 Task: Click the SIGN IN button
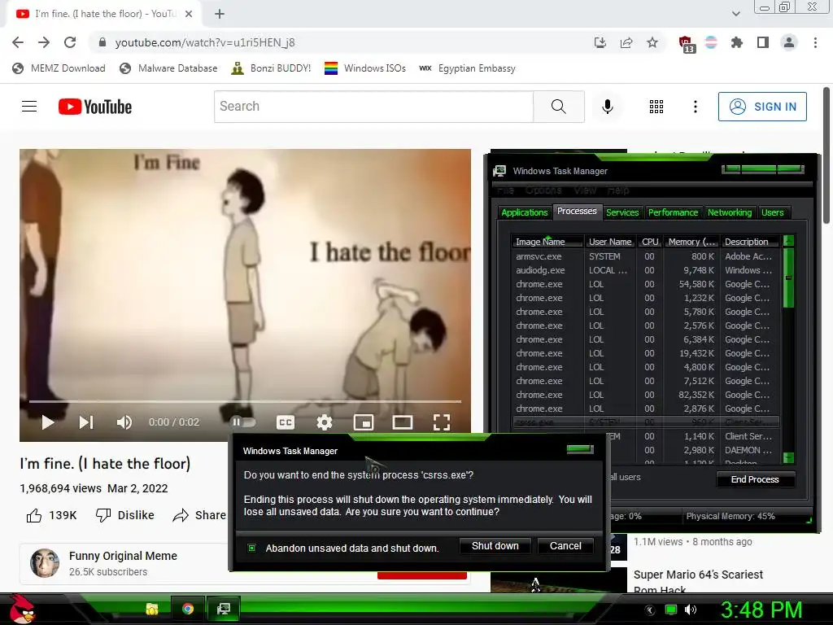tap(762, 107)
